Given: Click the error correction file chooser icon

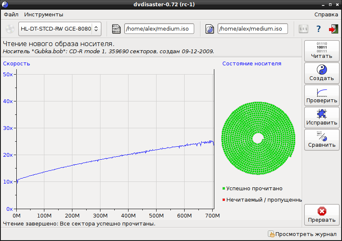Looking at the screenshot, I should tap(210, 29).
